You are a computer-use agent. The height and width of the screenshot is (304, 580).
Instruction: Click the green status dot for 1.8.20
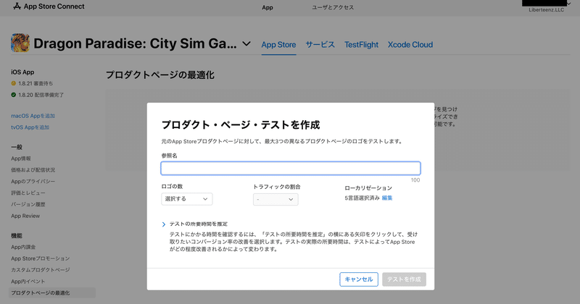pyautogui.click(x=14, y=95)
